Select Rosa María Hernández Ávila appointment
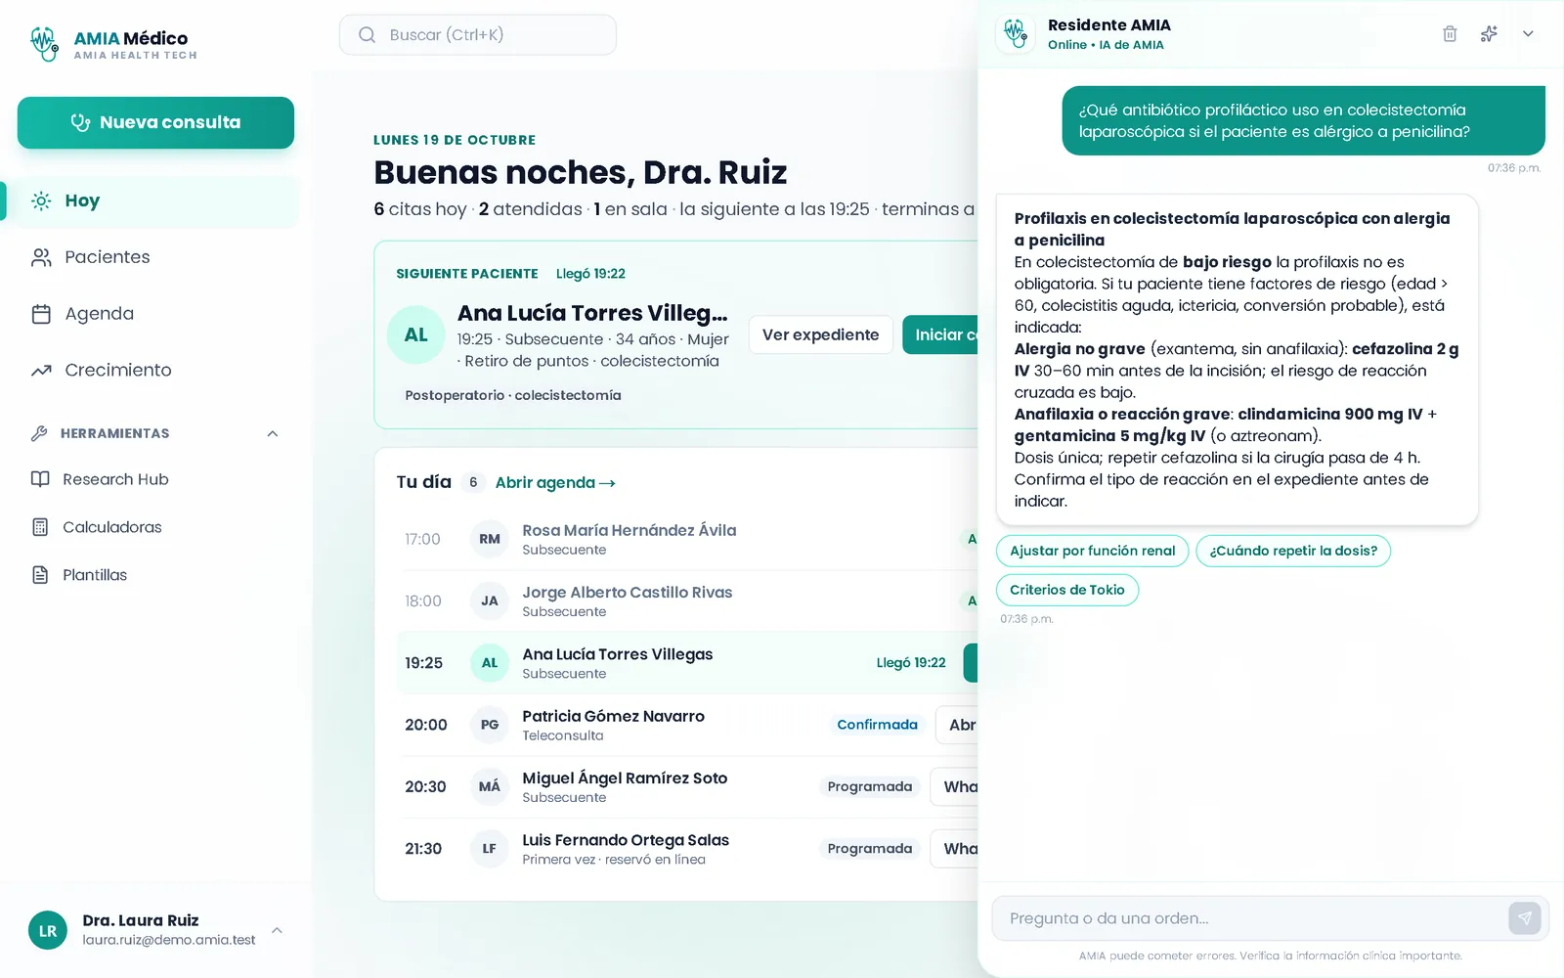The image size is (1564, 978). tap(686, 540)
